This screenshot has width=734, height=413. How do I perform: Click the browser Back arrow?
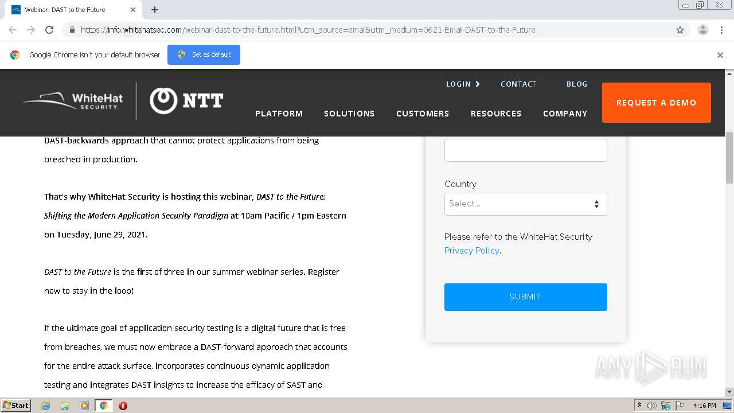coord(13,30)
